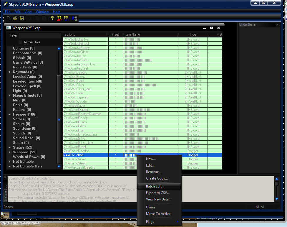Click the Cut scissors toolbar icon
This screenshot has height=227, width=287.
tap(31, 18)
